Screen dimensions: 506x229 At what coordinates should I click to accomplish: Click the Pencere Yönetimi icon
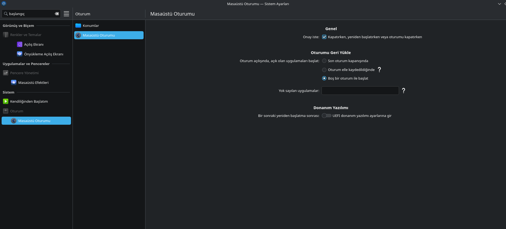(x=6, y=73)
